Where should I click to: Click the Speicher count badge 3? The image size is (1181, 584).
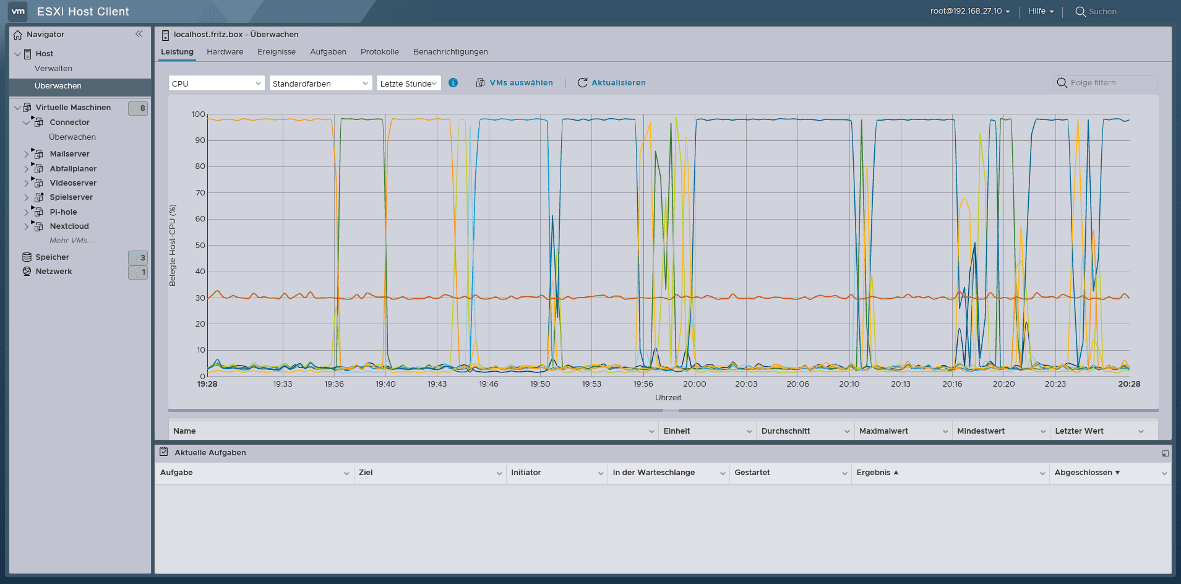[x=138, y=258]
